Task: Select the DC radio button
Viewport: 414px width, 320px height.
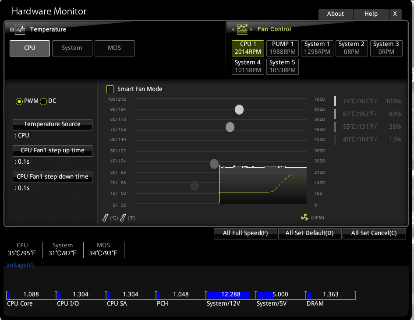Action: [x=43, y=102]
